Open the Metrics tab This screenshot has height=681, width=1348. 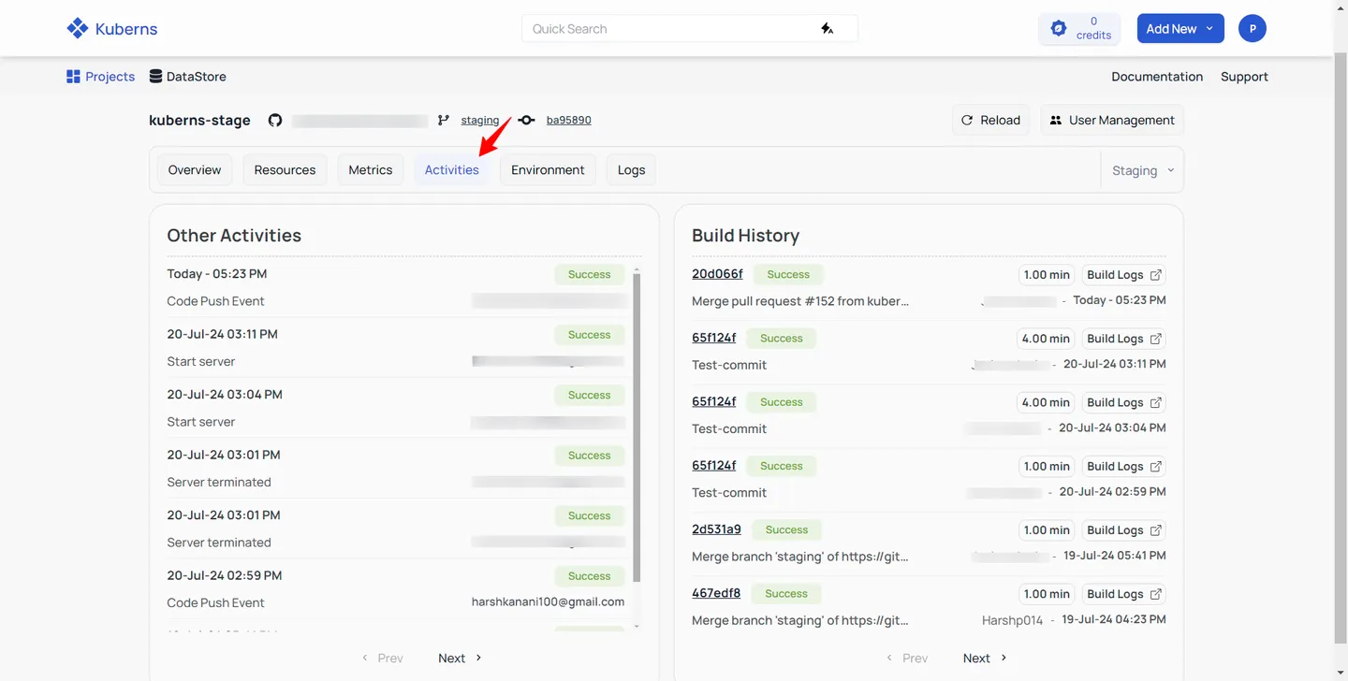pyautogui.click(x=371, y=169)
